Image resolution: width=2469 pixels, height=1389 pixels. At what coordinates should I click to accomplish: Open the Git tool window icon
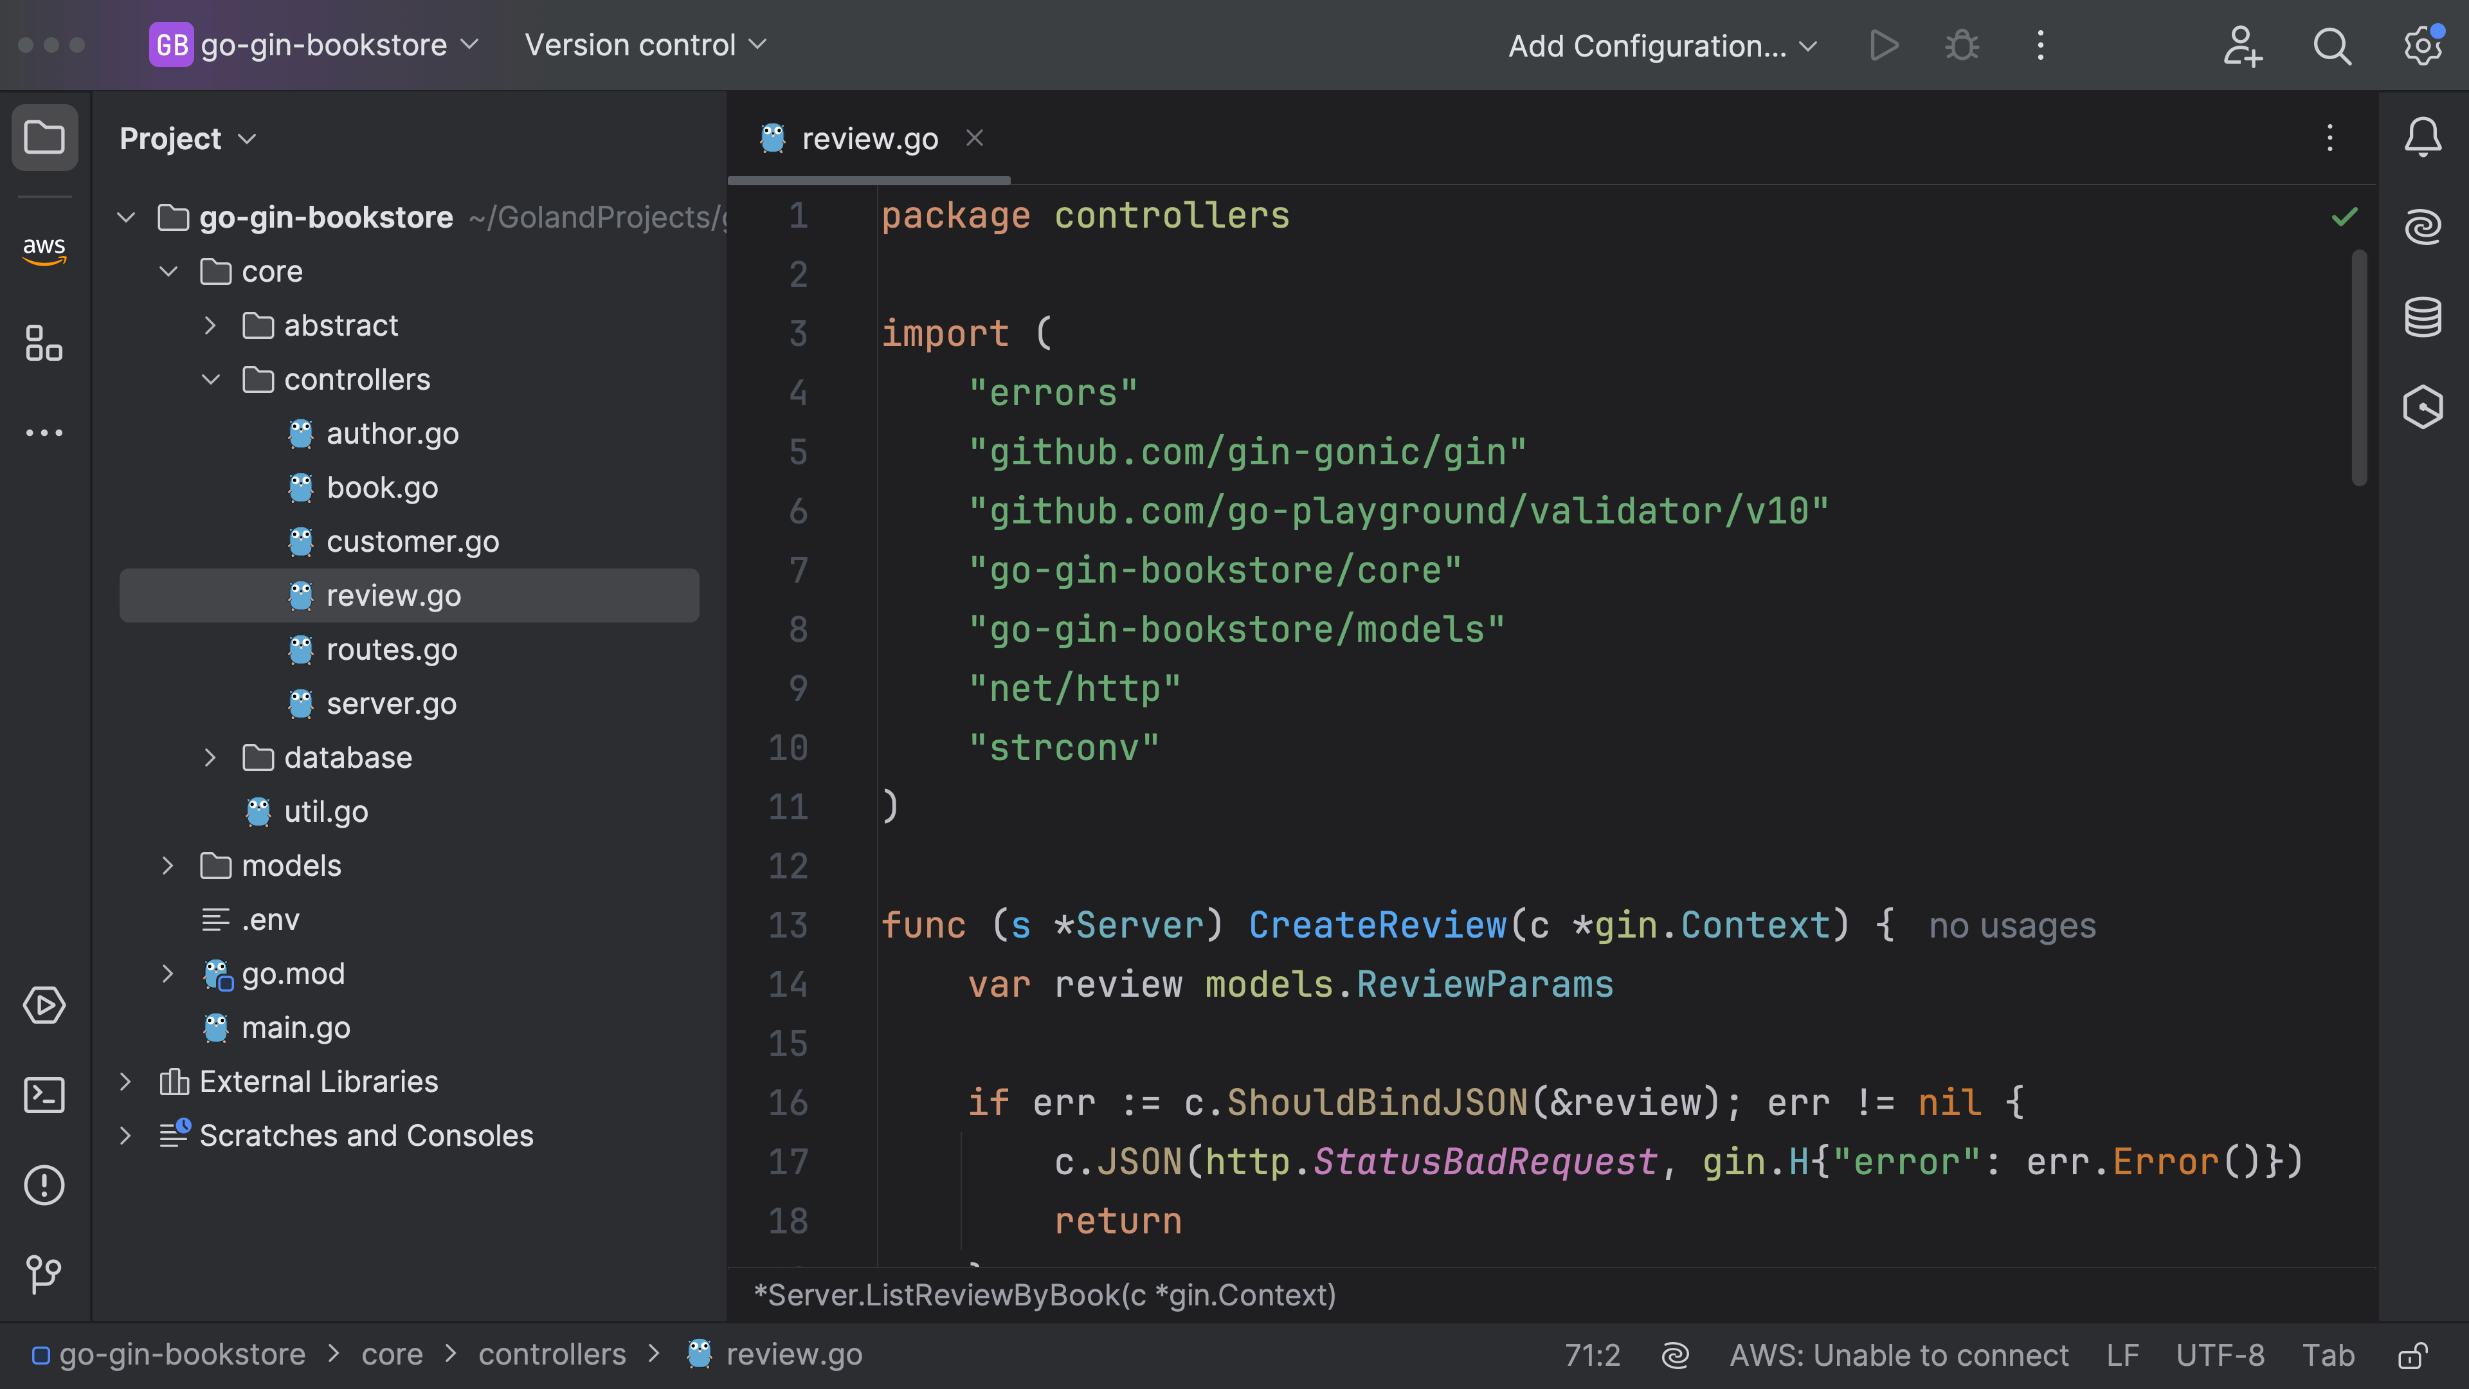tap(44, 1273)
